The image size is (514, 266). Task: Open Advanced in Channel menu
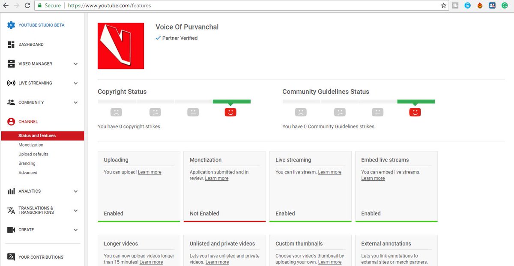(x=28, y=173)
